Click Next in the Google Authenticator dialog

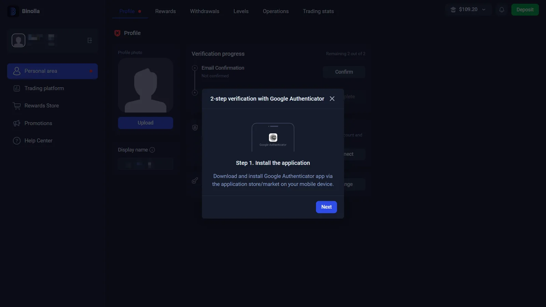[x=326, y=207]
